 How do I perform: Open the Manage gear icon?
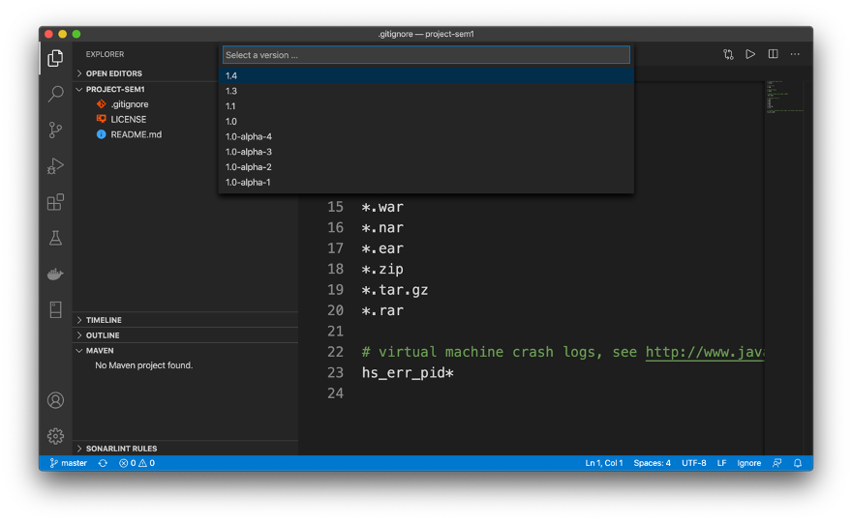click(x=55, y=436)
